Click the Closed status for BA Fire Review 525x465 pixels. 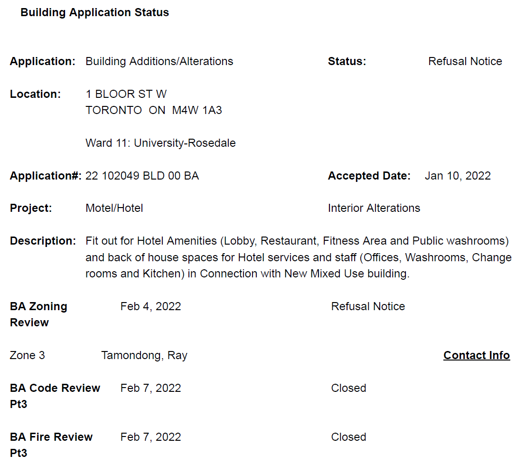[348, 437]
